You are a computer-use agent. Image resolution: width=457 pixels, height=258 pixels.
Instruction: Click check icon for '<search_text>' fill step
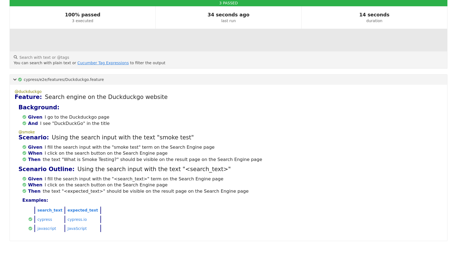24,179
